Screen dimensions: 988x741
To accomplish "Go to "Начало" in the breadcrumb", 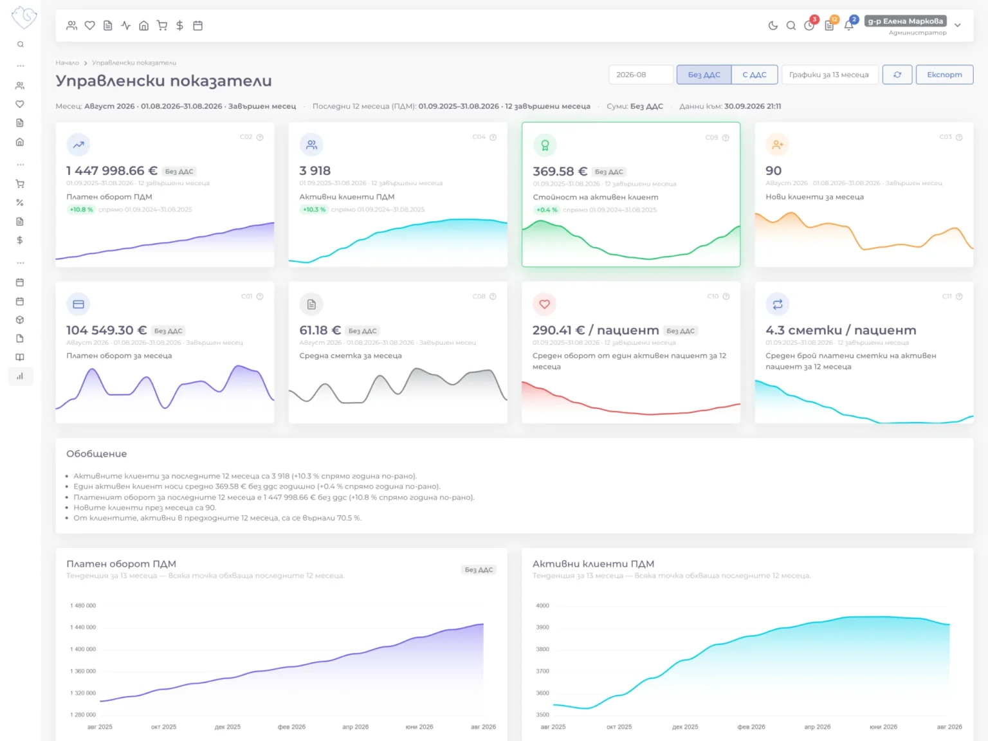I will click(x=67, y=63).
